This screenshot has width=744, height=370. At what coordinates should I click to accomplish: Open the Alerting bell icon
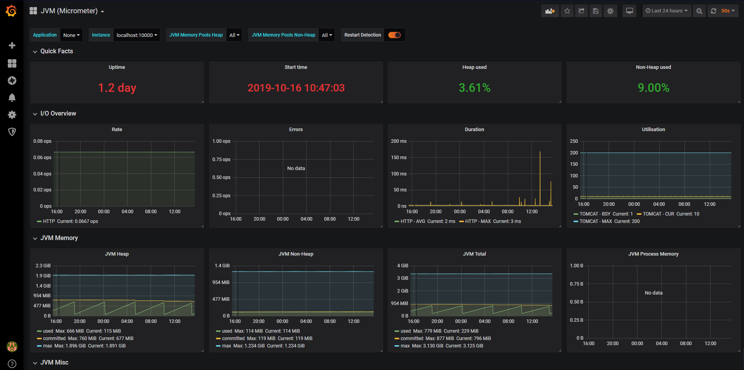tap(12, 98)
